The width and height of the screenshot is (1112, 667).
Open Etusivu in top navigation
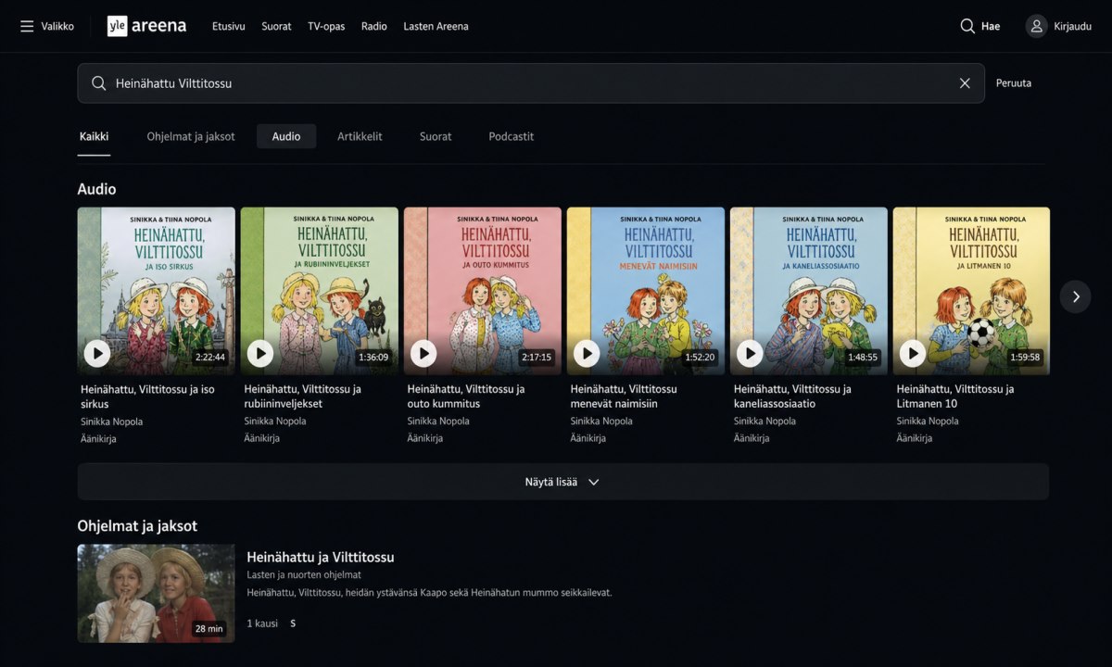click(229, 26)
